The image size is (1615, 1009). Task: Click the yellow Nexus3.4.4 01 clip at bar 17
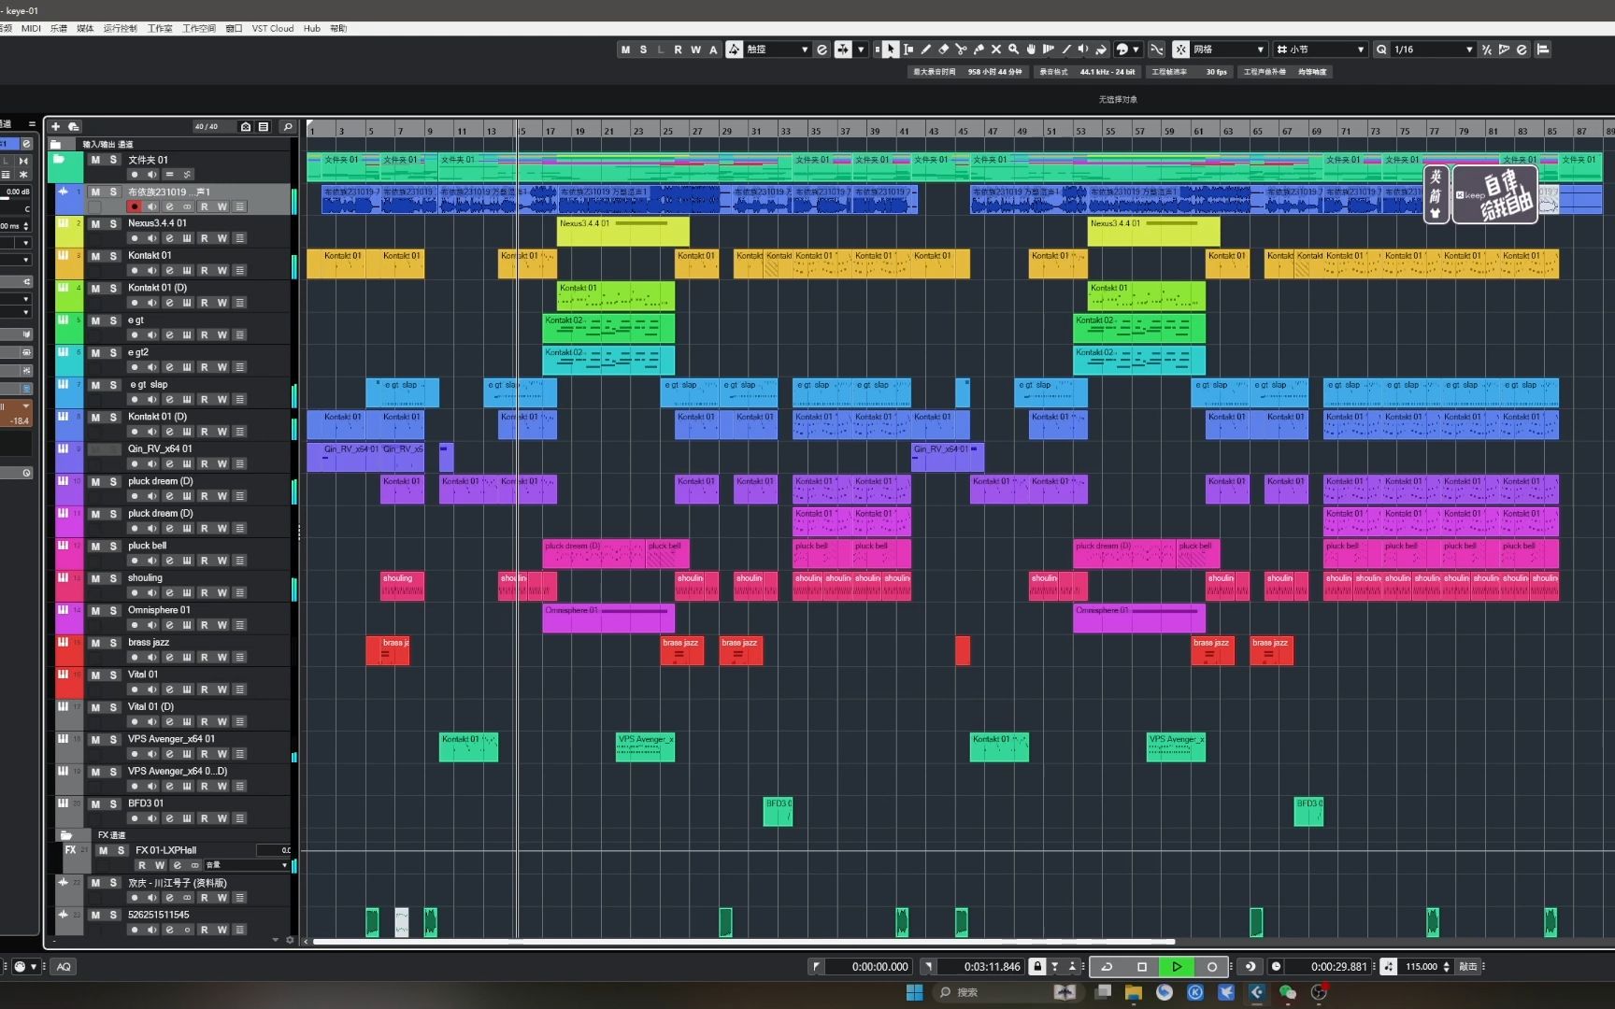[x=622, y=232]
